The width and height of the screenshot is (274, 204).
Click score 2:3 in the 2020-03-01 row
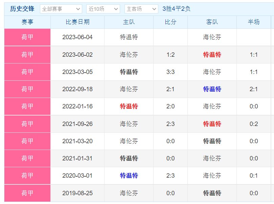170,176
